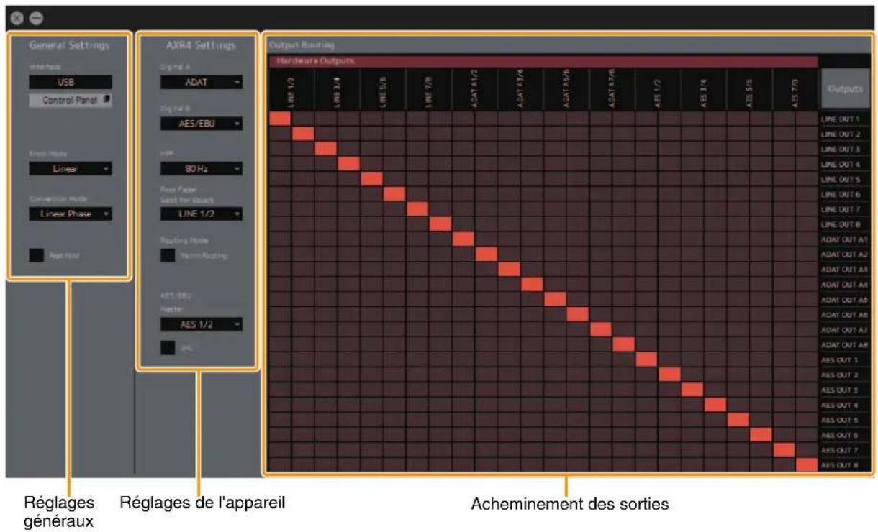Tick the Matrix Routing checkbox
The height and width of the screenshot is (532, 878).
pos(168,255)
